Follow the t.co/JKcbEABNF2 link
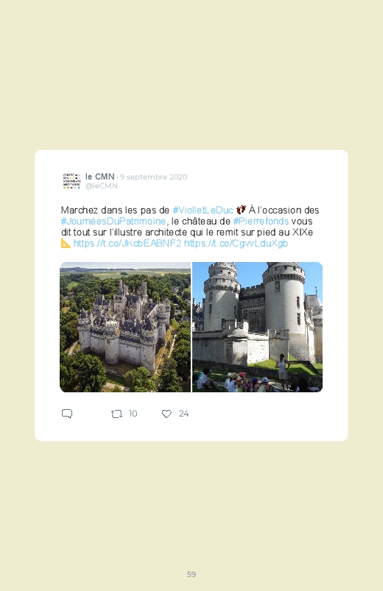 tap(127, 243)
